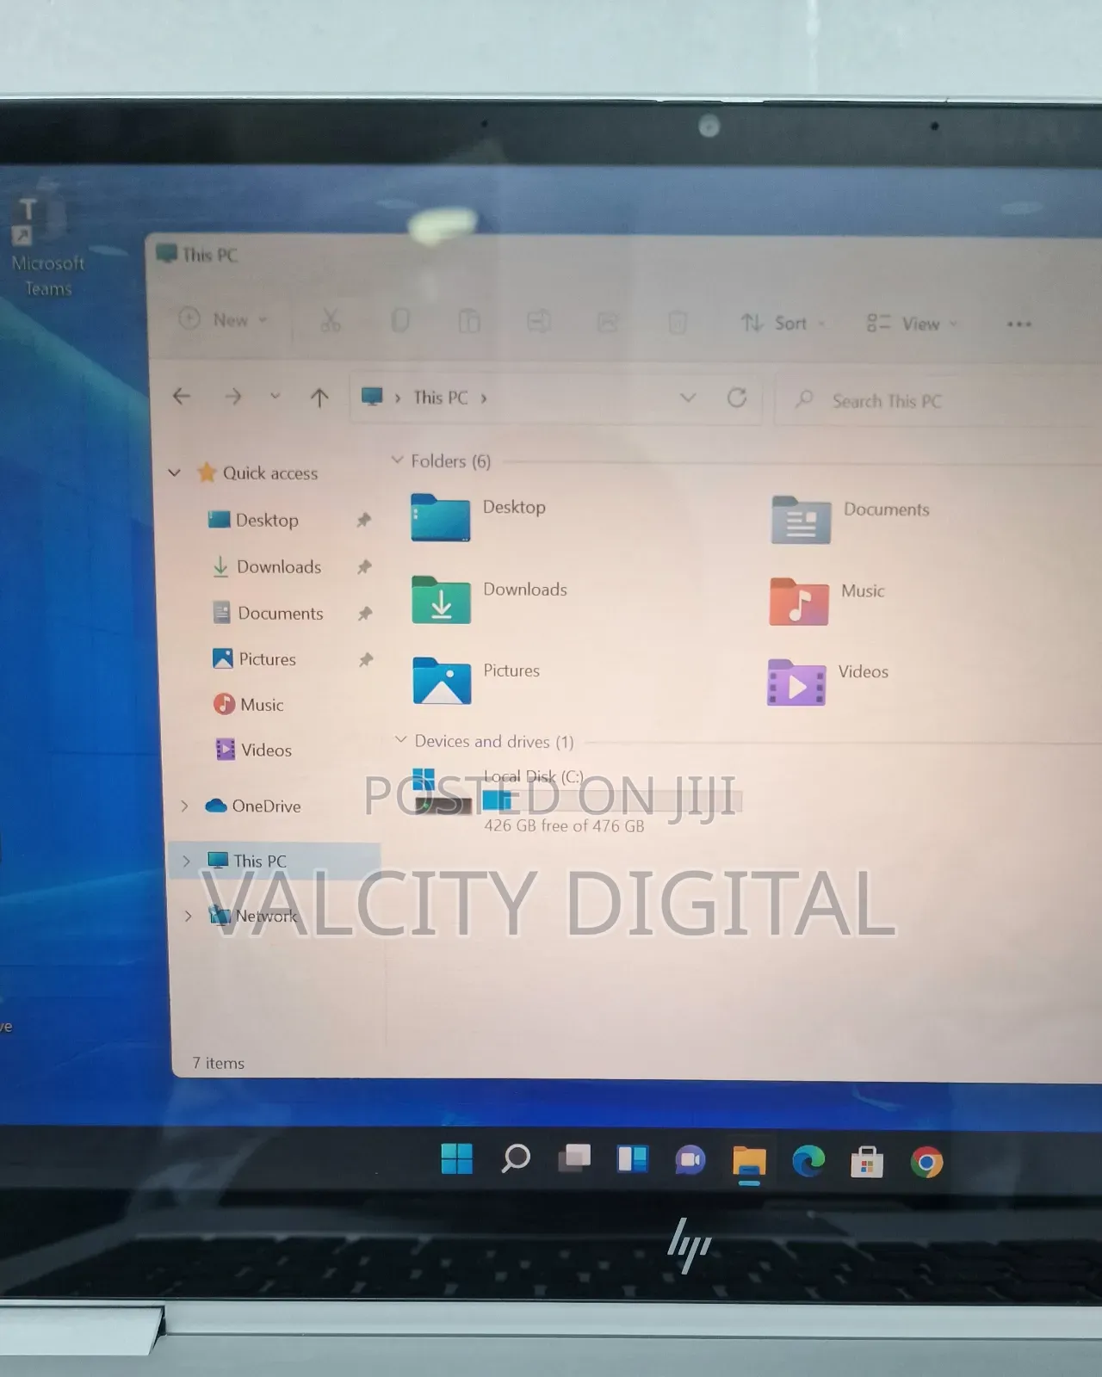Open Teams Chat from taskbar
The height and width of the screenshot is (1377, 1102).
click(x=690, y=1160)
